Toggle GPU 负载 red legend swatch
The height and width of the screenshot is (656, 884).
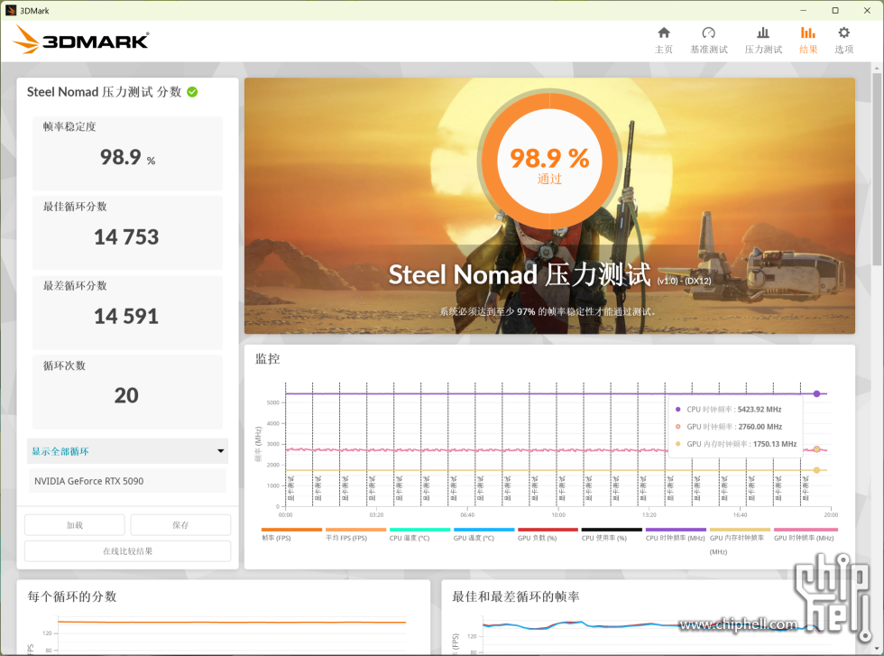point(548,530)
